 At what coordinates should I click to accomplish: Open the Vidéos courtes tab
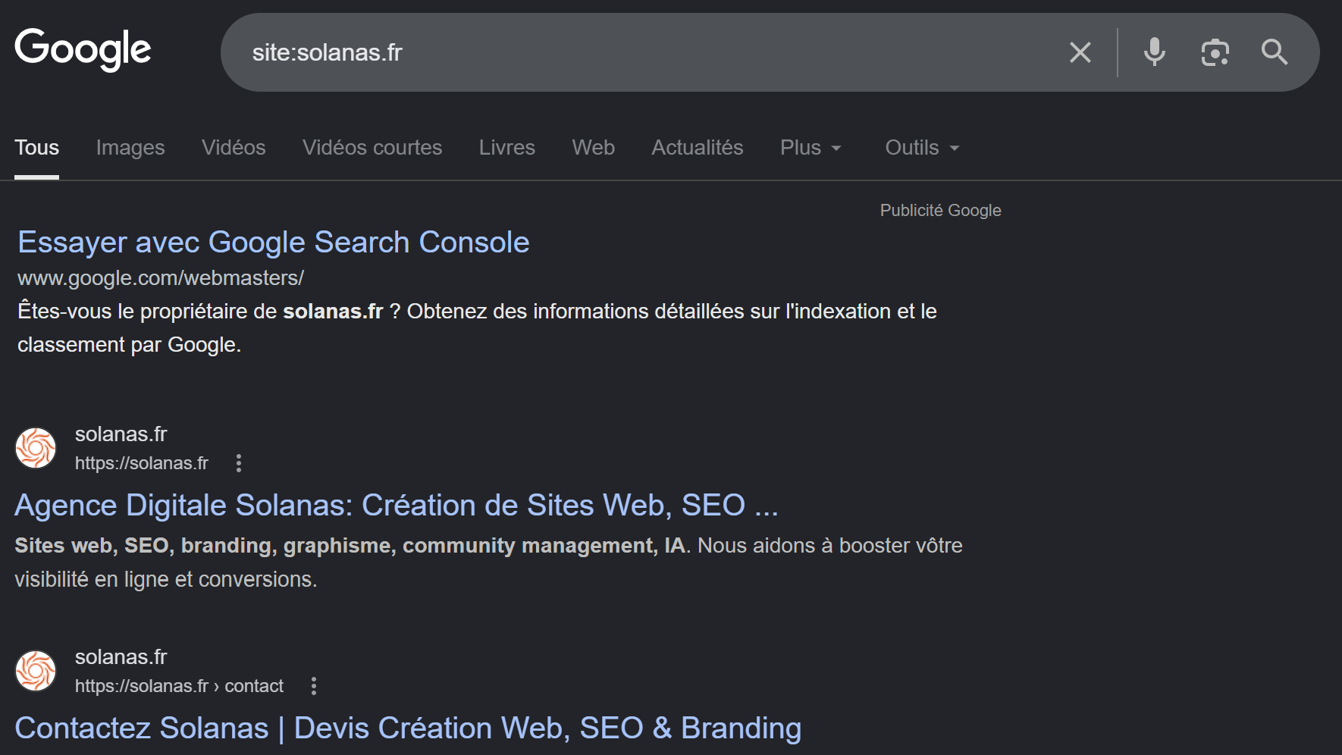372,147
